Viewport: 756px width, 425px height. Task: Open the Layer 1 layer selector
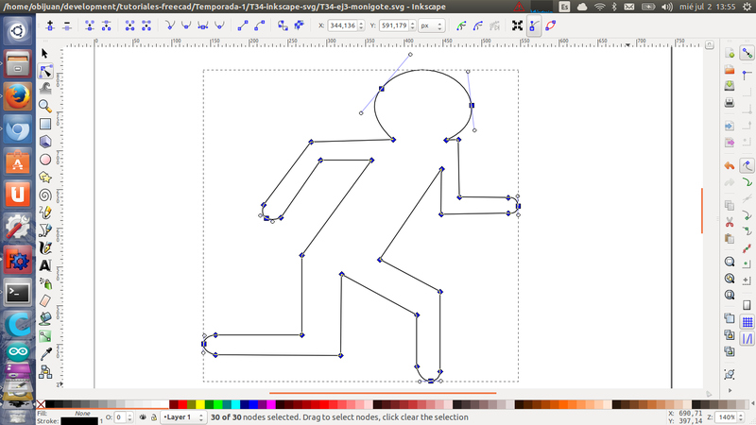[x=181, y=416]
